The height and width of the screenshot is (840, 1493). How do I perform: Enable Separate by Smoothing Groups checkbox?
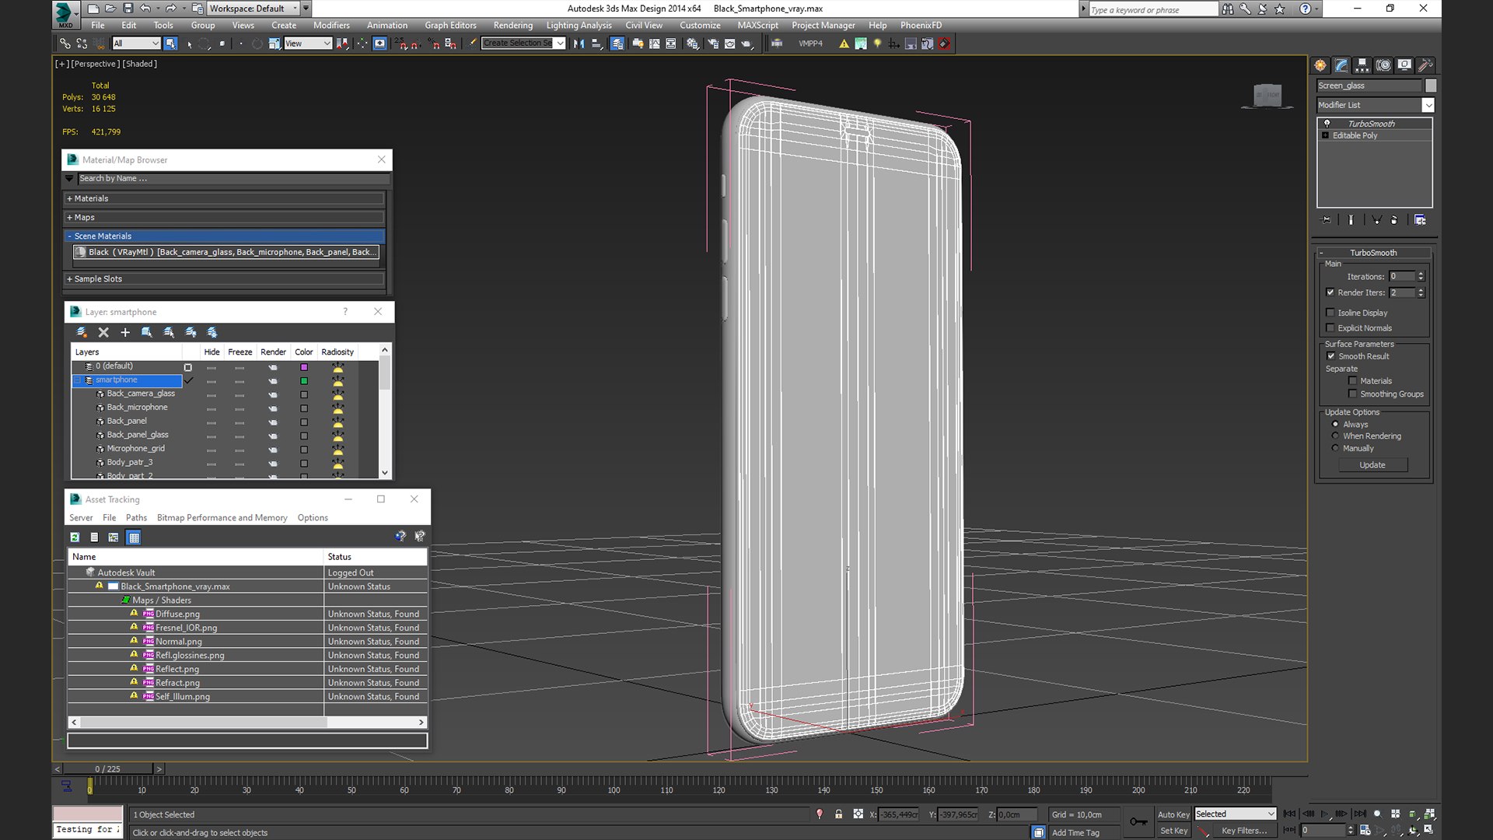(x=1353, y=394)
